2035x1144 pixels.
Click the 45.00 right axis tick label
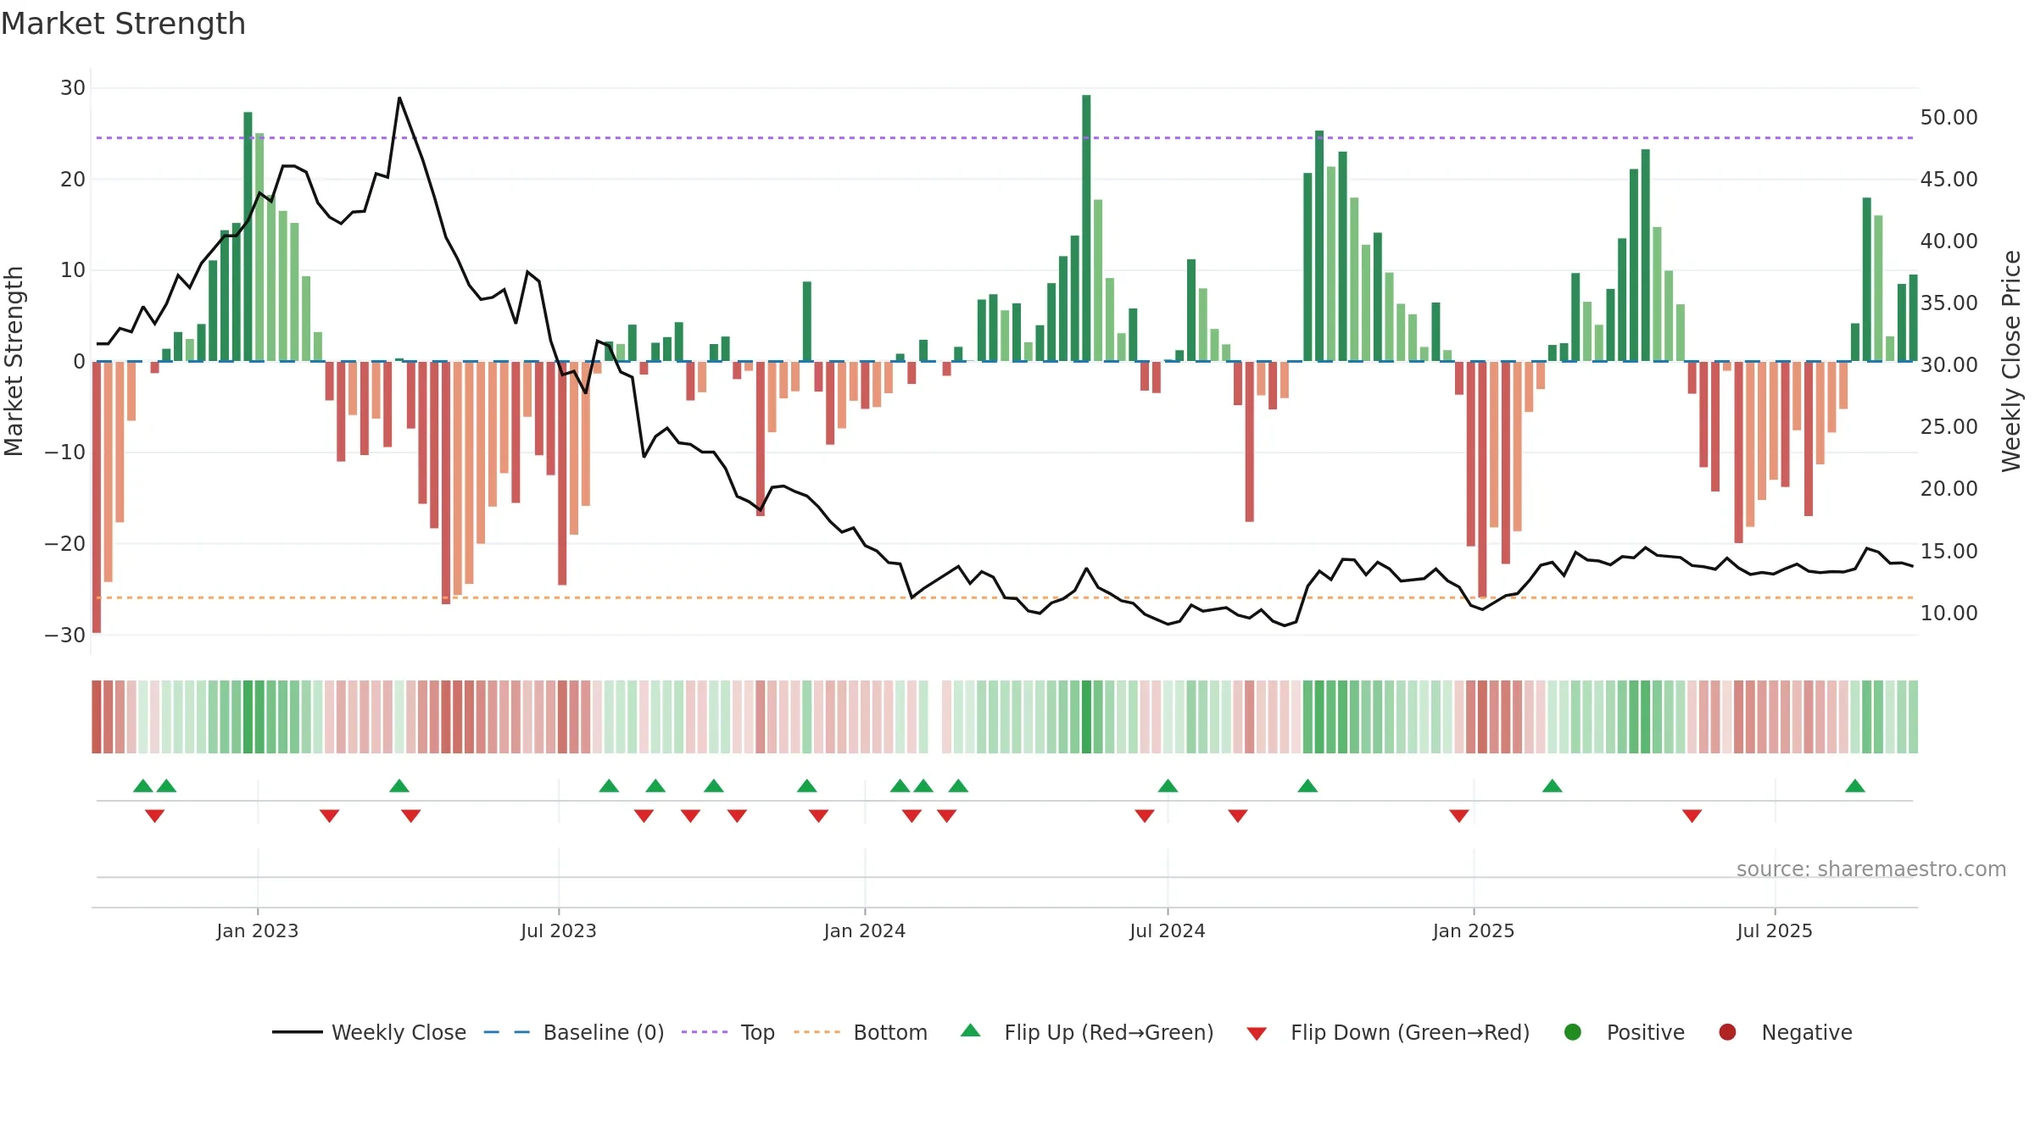pos(1949,179)
